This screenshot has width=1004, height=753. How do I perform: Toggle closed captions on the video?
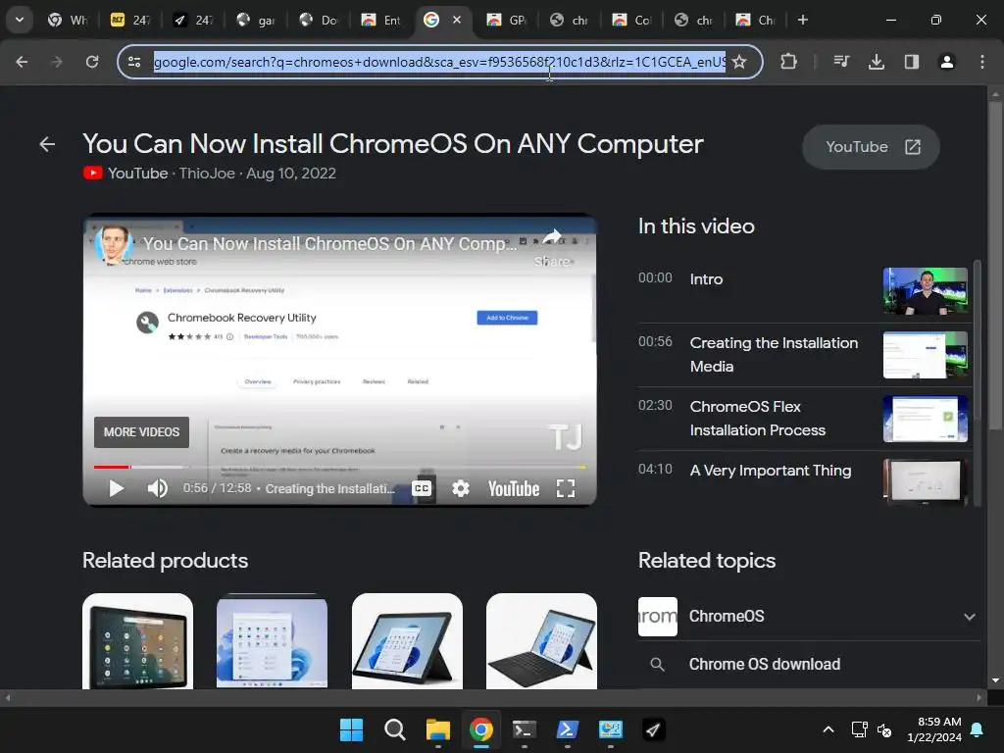[422, 488]
